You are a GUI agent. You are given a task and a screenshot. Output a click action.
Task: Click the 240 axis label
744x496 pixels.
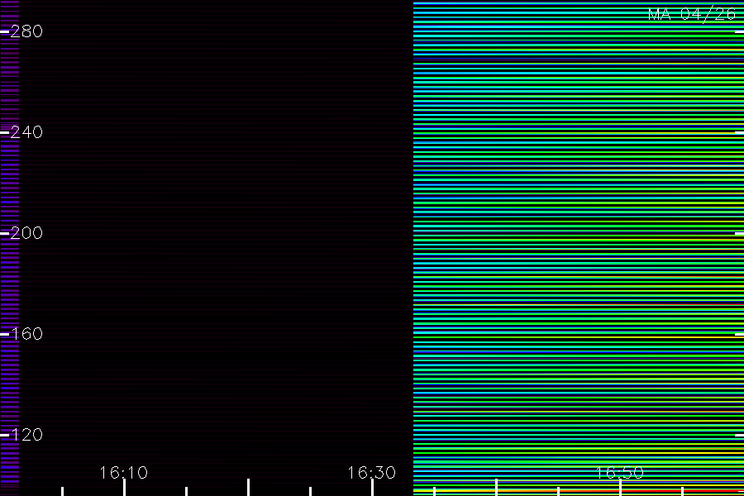26,132
